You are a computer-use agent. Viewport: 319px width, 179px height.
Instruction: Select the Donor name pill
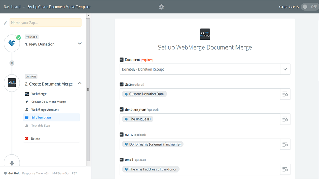pyautogui.click(x=153, y=144)
